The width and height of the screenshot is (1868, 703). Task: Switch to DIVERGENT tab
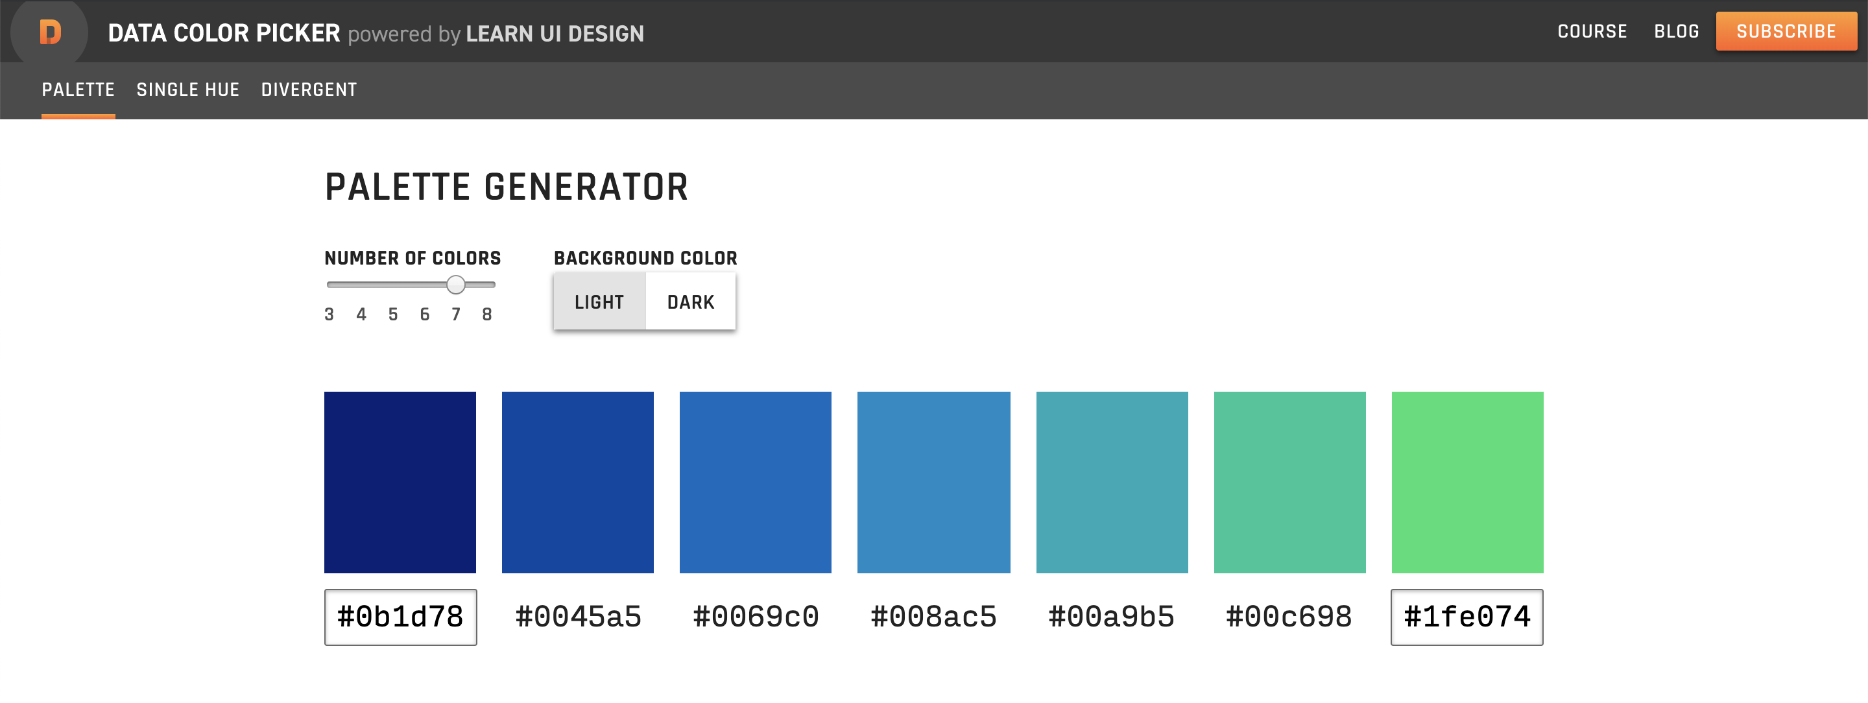[x=307, y=88]
